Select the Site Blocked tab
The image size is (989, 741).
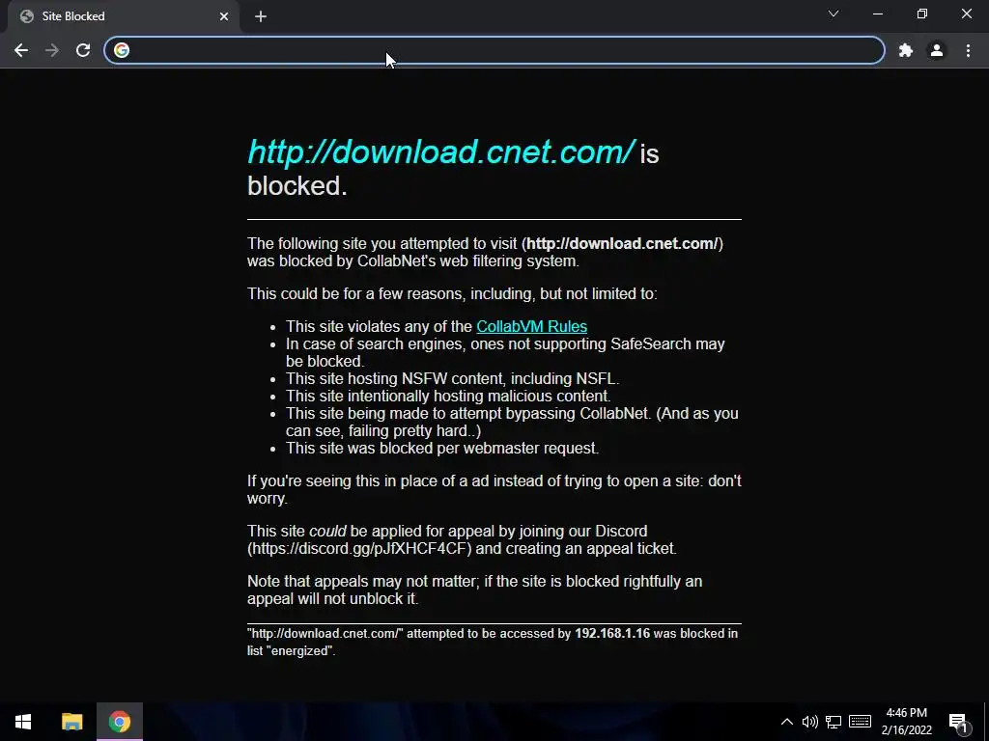point(123,16)
